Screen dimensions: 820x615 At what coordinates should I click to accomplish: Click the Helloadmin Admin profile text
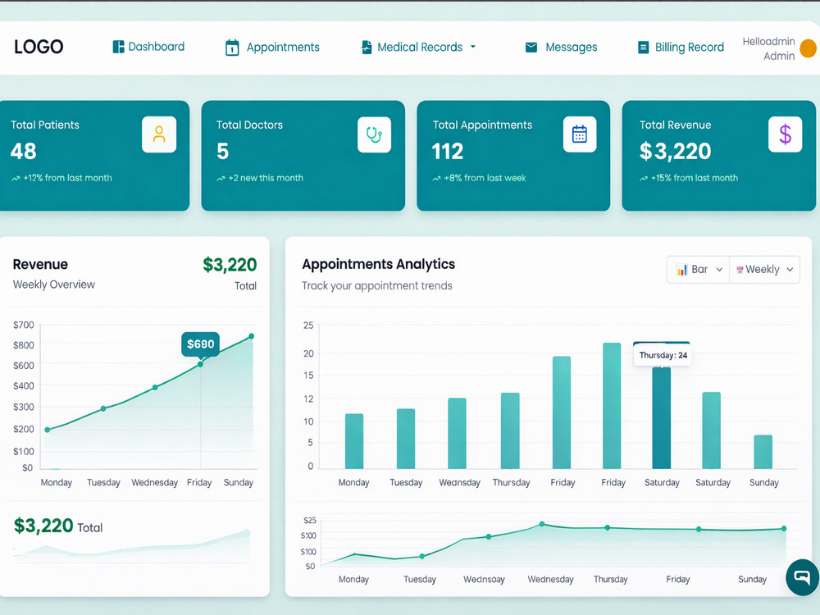click(x=769, y=48)
